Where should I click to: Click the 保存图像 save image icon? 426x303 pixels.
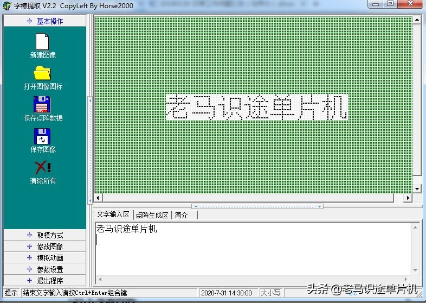(x=42, y=136)
